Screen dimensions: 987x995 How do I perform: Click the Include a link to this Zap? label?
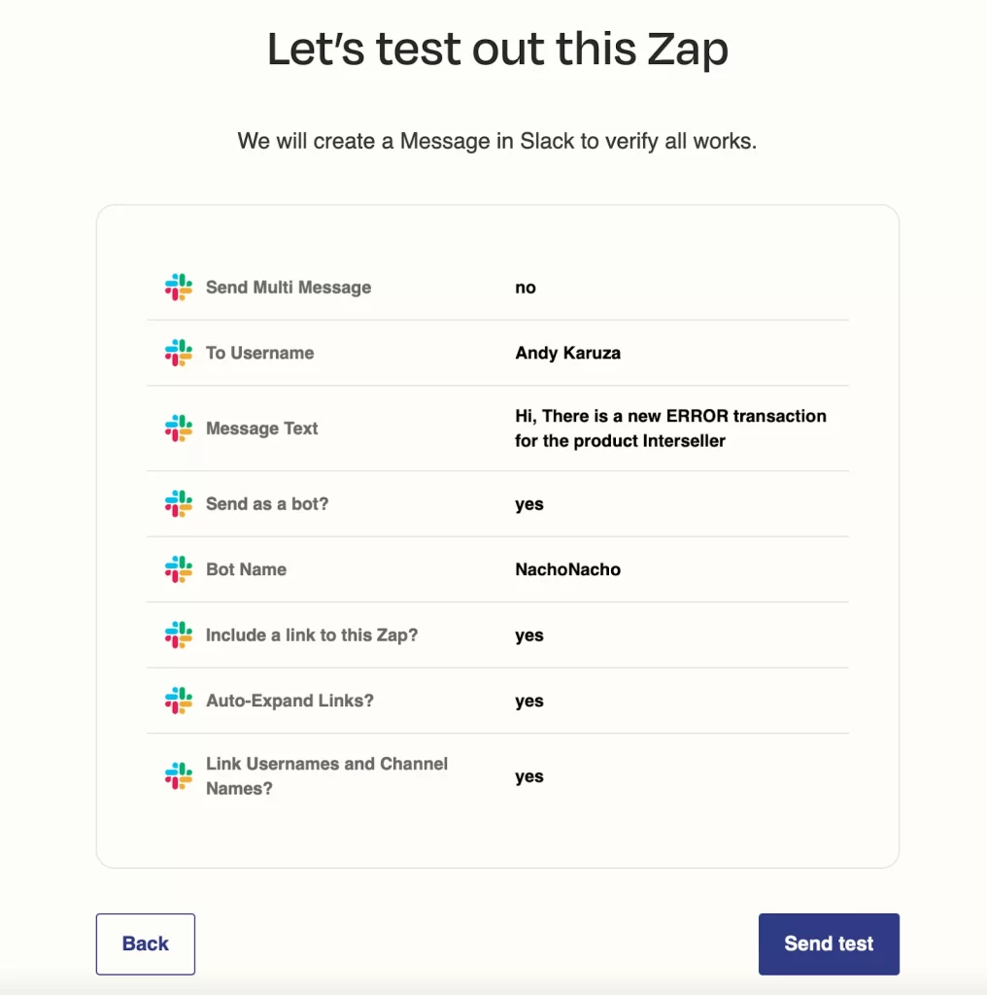(312, 635)
